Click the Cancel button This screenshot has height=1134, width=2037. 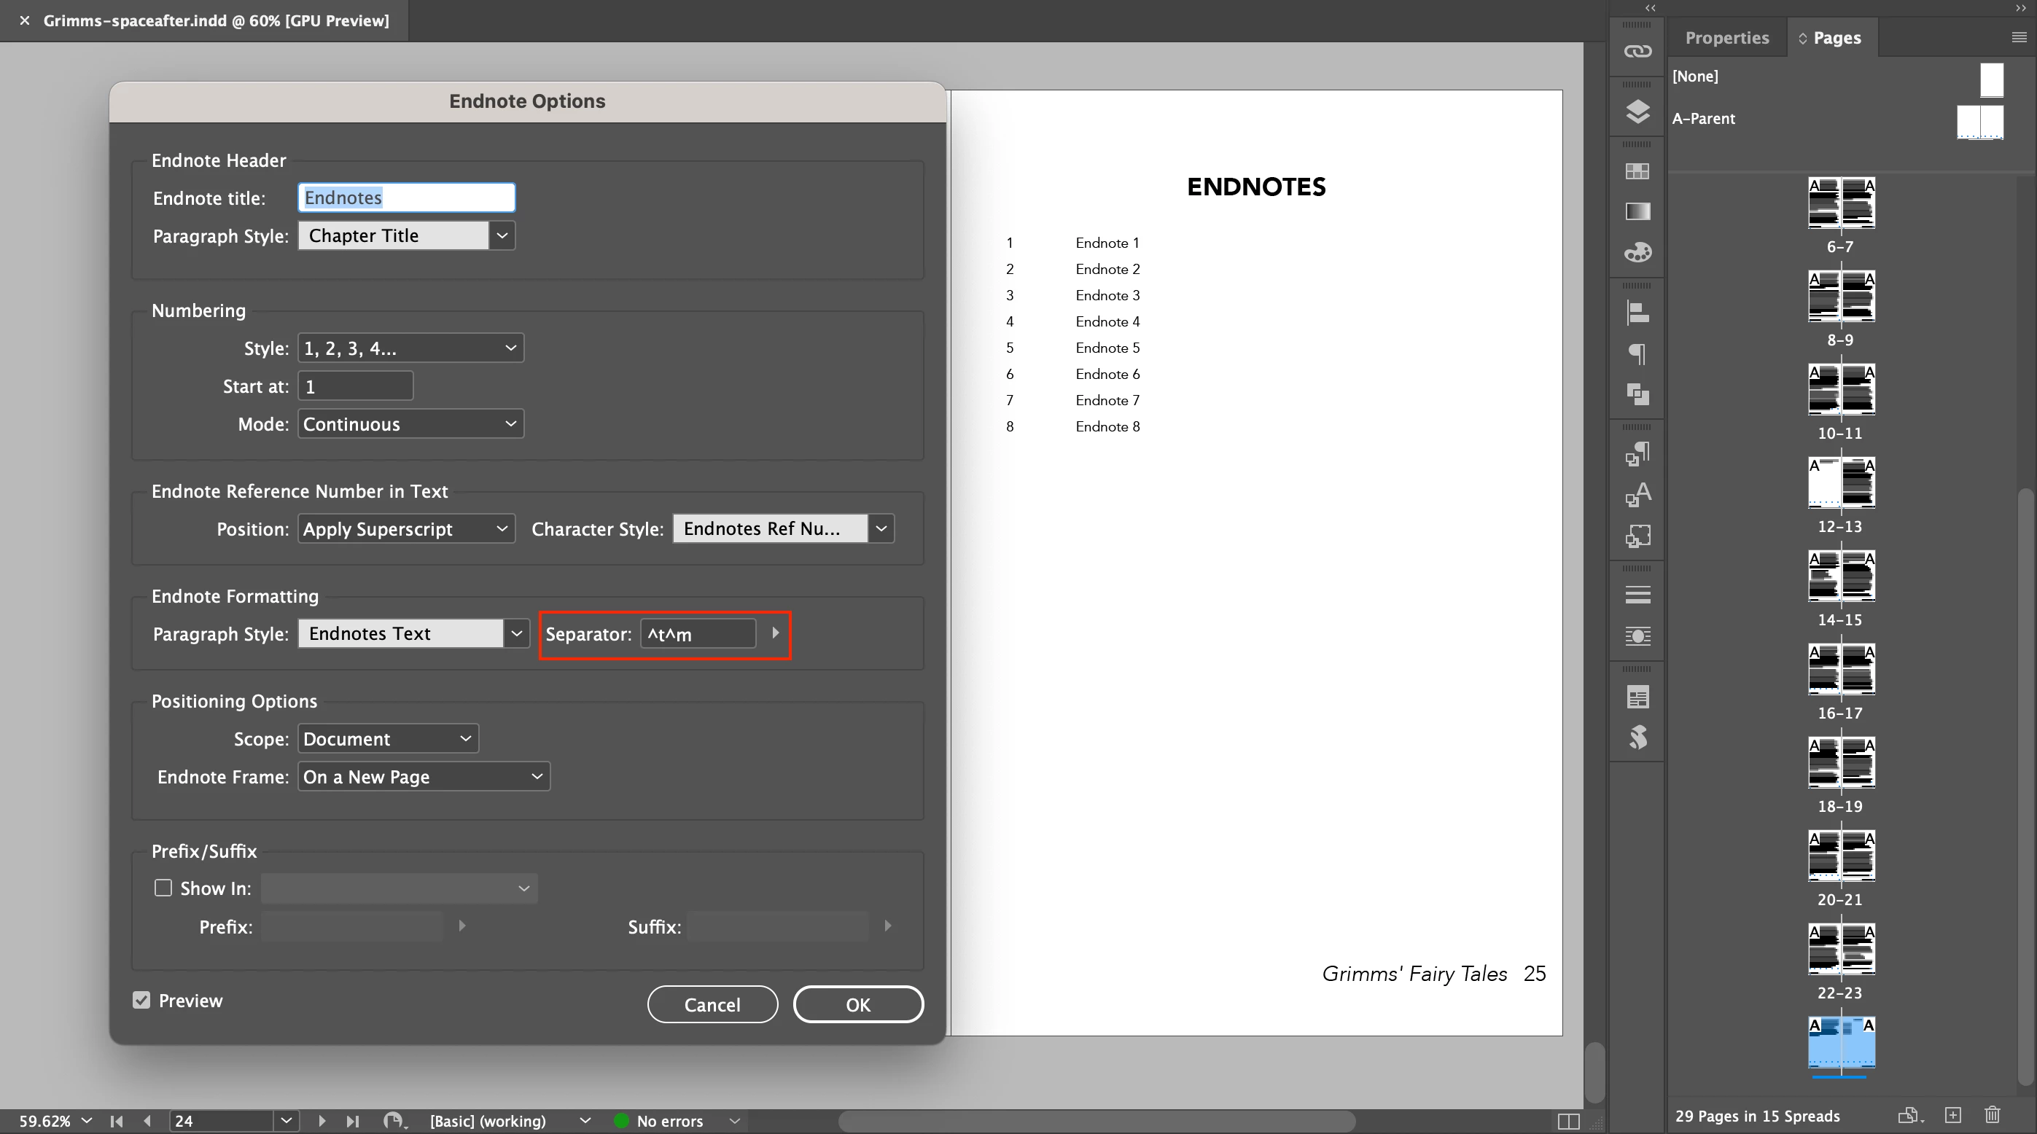[712, 1004]
